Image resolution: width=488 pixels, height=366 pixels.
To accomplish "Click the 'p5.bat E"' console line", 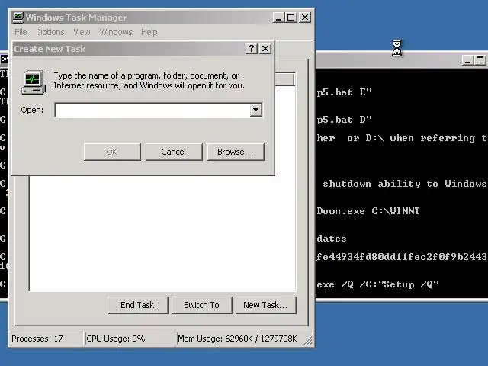I will pos(344,92).
